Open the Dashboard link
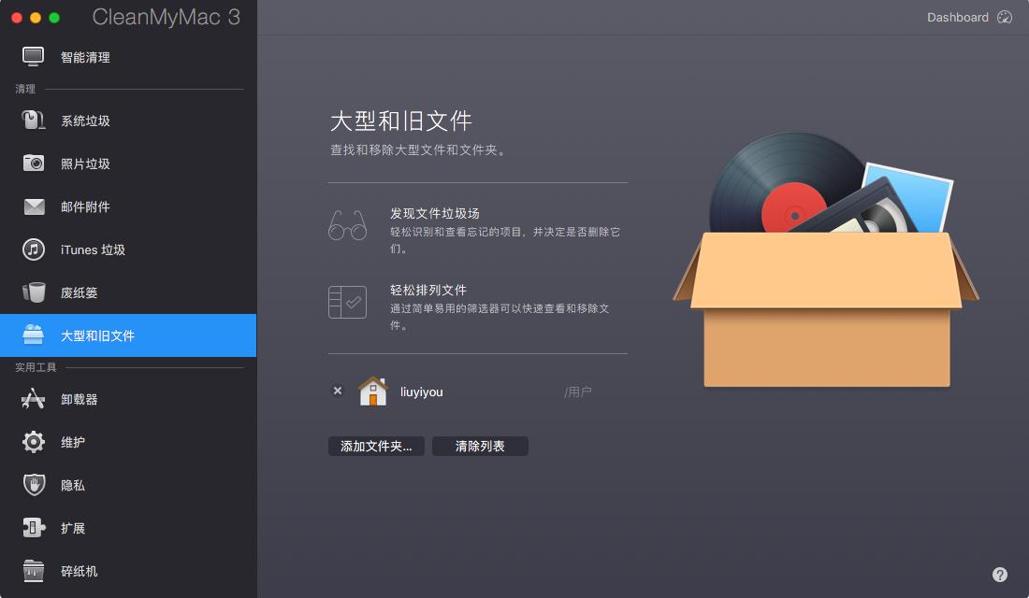The image size is (1029, 598). [958, 17]
